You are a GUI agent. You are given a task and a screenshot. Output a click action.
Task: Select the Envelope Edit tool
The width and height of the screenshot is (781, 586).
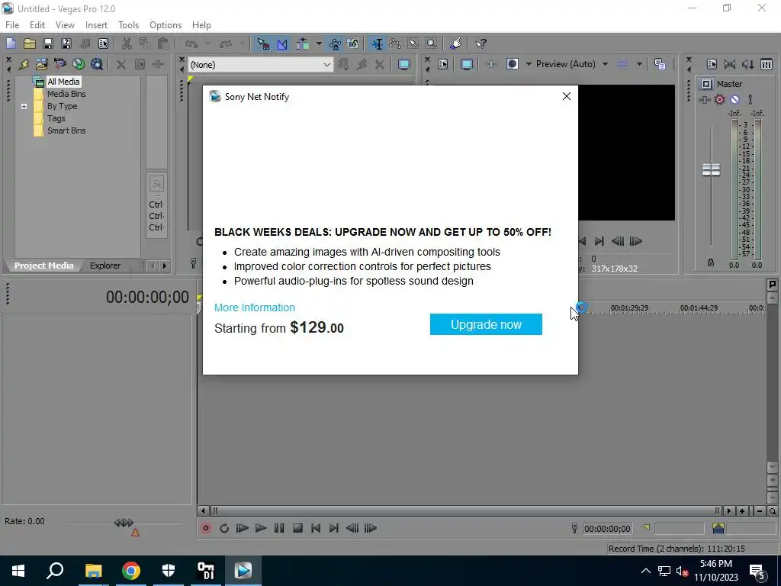[x=396, y=43]
